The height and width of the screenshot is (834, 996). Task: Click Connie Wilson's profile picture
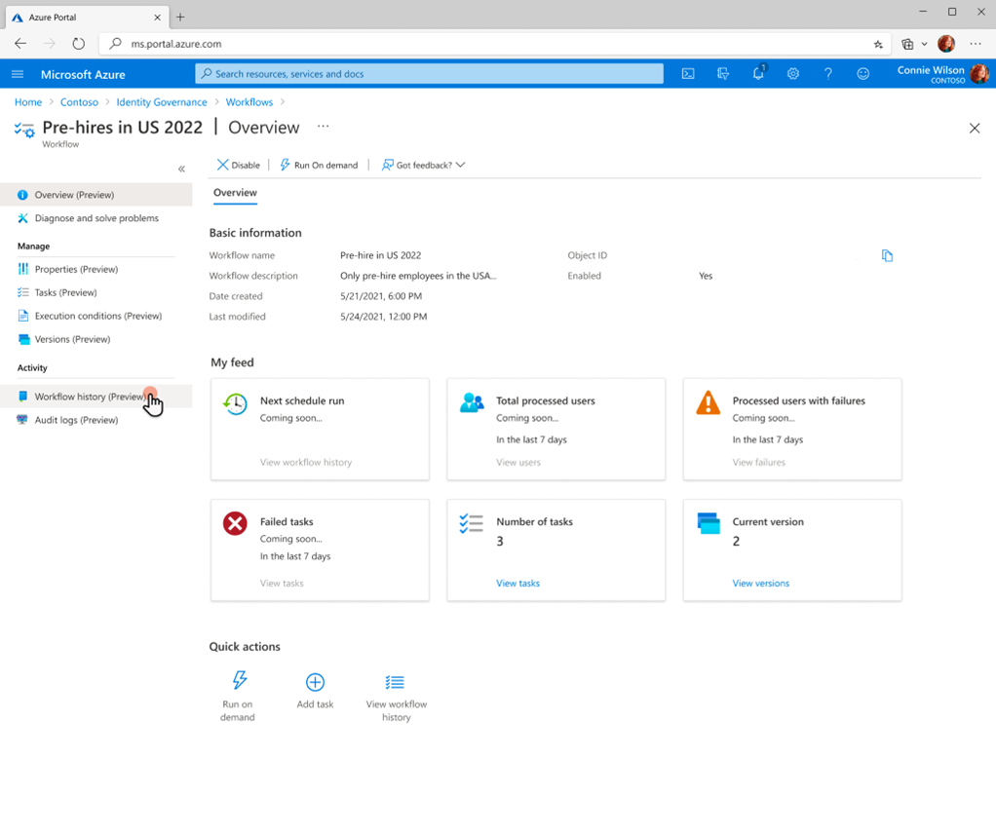pos(978,73)
